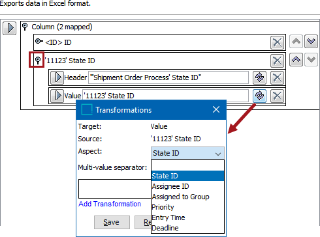Click the Value text field

click(165, 96)
